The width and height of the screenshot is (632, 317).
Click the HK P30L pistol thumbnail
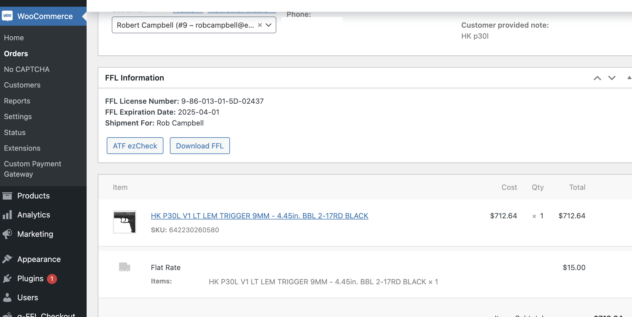[125, 222]
